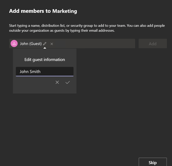
Task: Click the Skip button
Action: (x=153, y=162)
